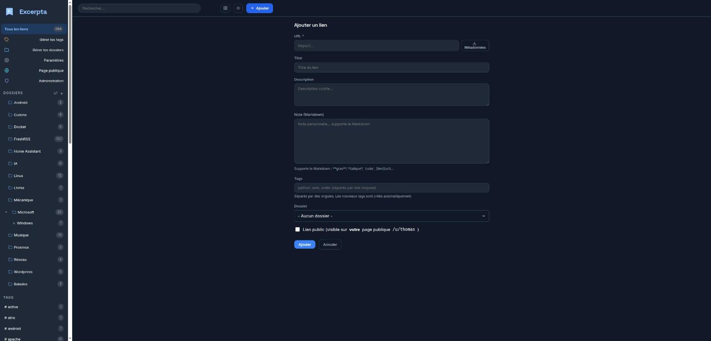
Task: Click the Excerpta bookmark logo icon
Action: pos(10,12)
